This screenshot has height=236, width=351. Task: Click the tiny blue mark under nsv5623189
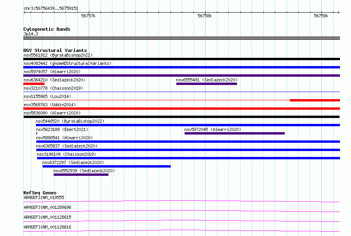[37, 133]
